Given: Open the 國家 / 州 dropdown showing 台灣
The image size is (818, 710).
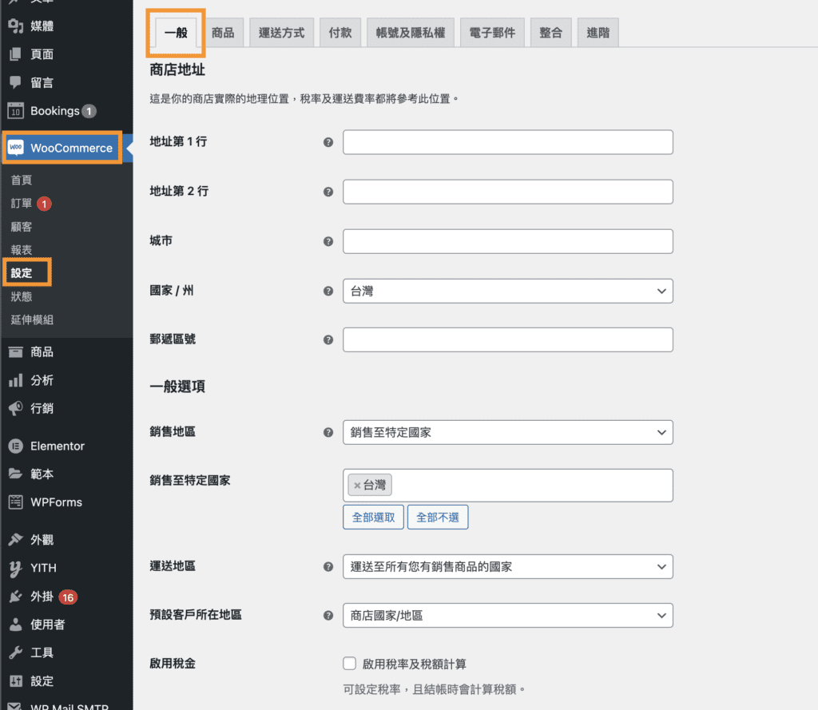Looking at the screenshot, I should tap(508, 291).
